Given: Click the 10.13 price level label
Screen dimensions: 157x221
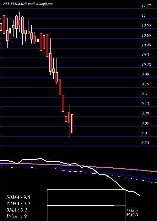Looking at the screenshot, I should (x=146, y=65).
